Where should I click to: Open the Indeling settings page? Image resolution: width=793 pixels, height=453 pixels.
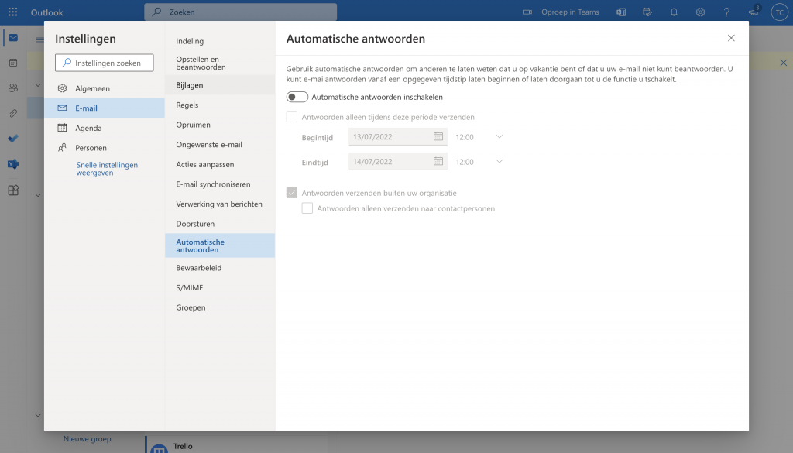click(220, 41)
